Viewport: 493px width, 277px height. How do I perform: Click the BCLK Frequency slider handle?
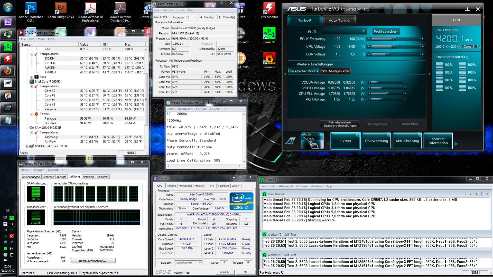pos(394,39)
